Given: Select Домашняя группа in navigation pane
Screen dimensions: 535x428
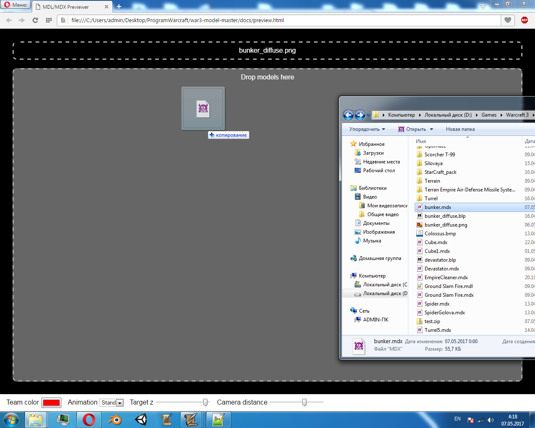Looking at the screenshot, I should pos(380,258).
